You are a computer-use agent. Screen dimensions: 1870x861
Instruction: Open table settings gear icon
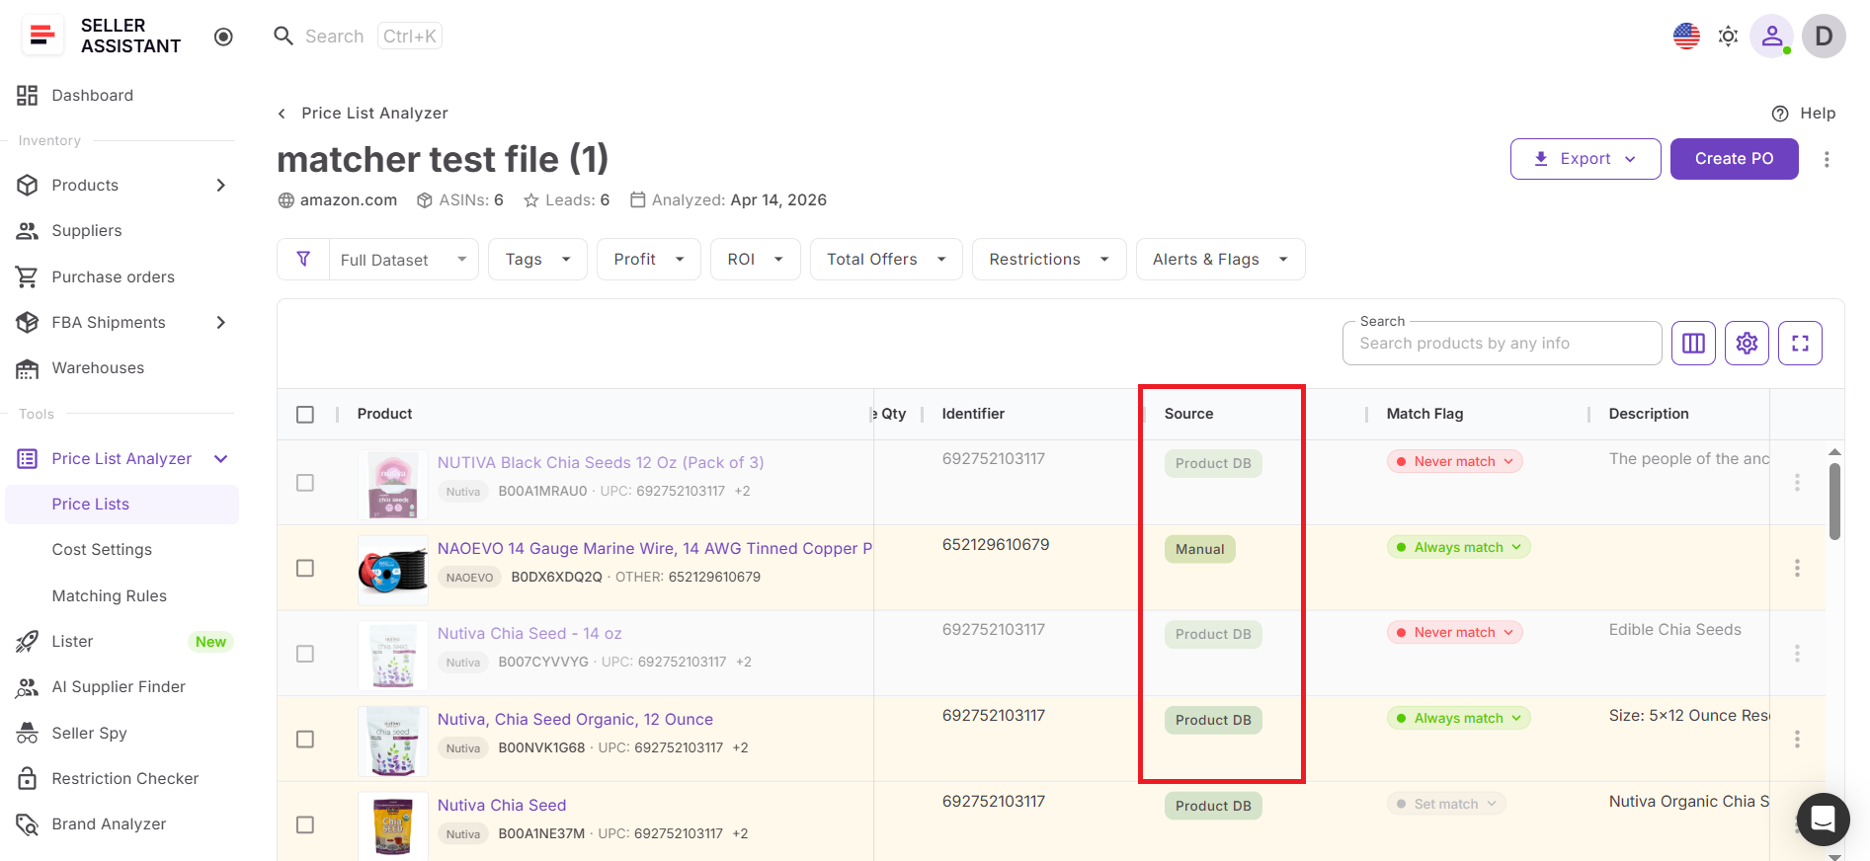[x=1748, y=344]
